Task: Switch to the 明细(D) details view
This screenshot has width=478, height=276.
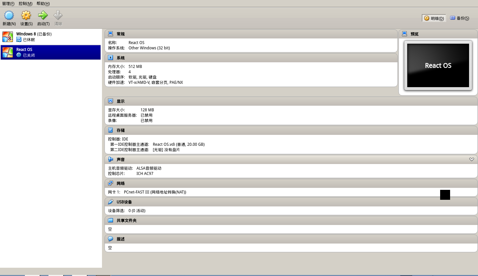Action: point(434,18)
